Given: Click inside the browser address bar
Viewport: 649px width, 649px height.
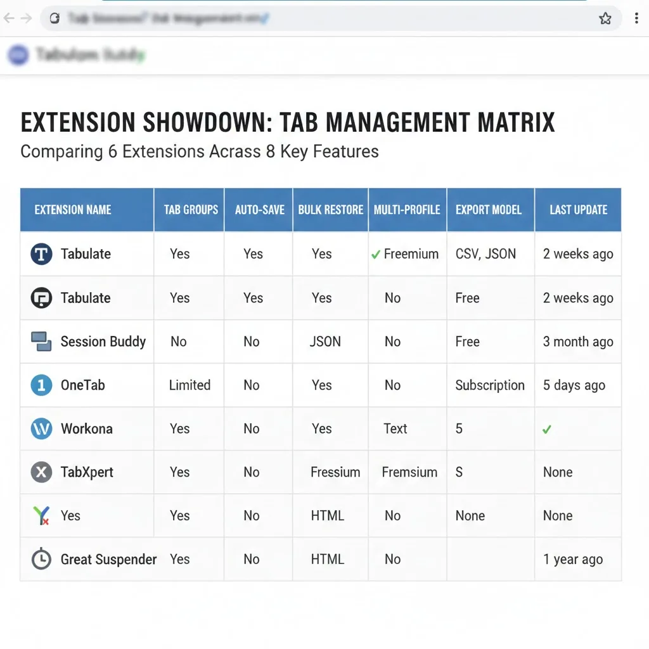Looking at the screenshot, I should pyautogui.click(x=254, y=18).
